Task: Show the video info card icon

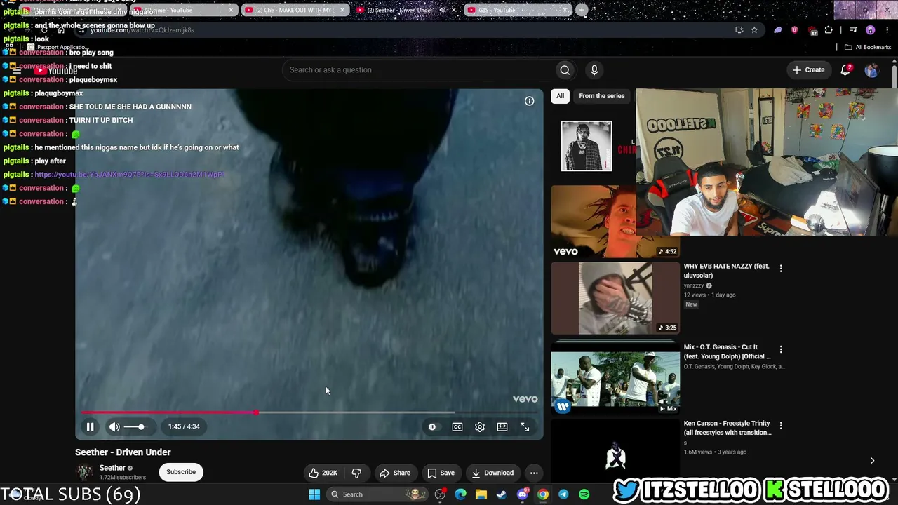Action: tap(530, 101)
